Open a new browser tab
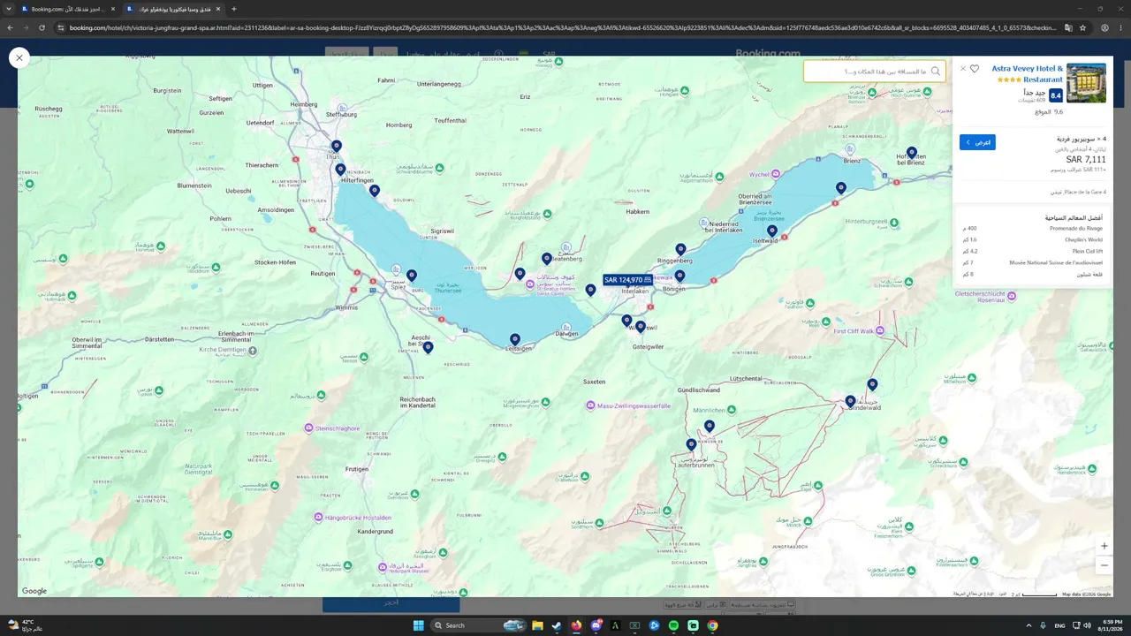The height and width of the screenshot is (636, 1131). point(233,9)
